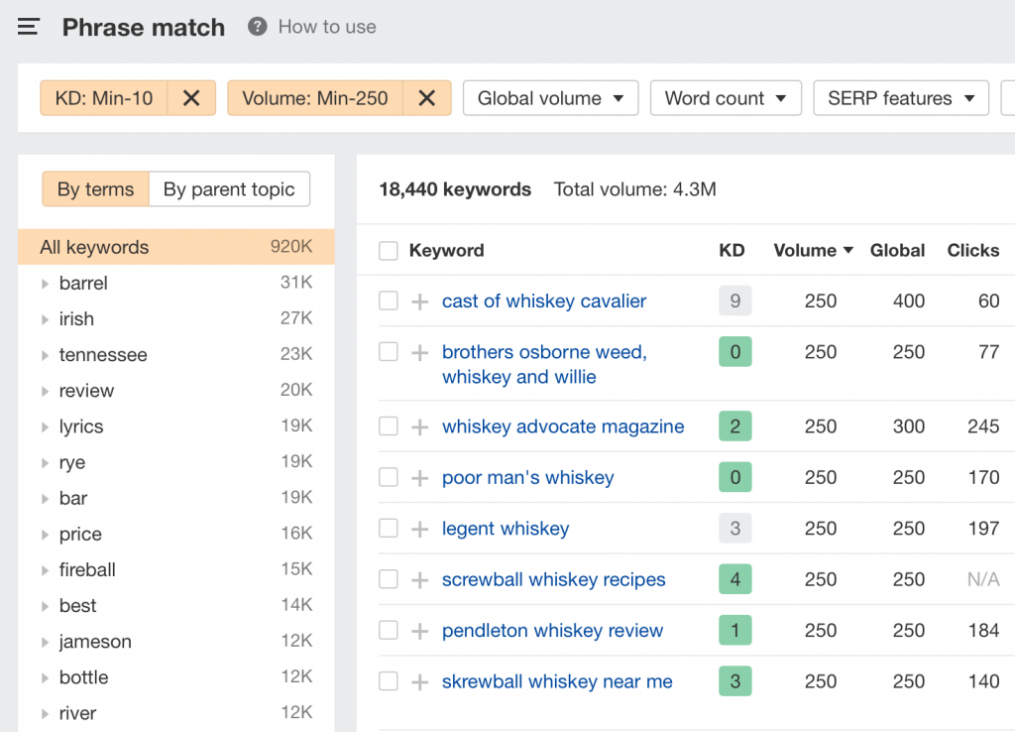1015x732 pixels.
Task: Expand the 'tennessee' term group
Action: 45,356
